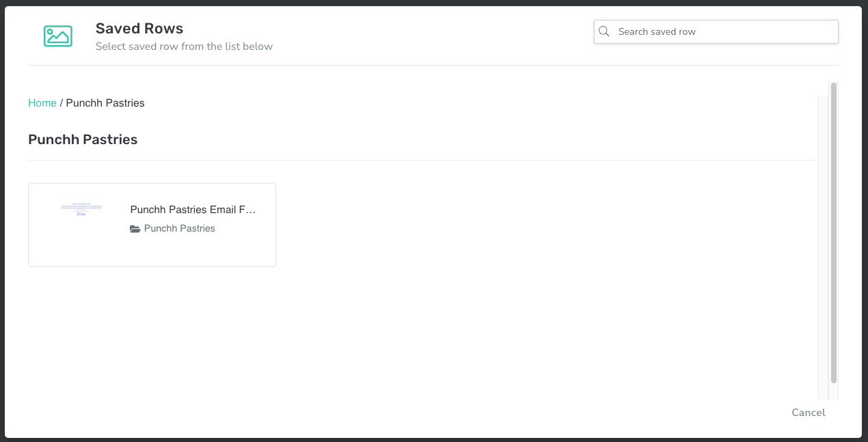Click the Punchh Pastries section heading
The image size is (868, 442).
click(x=83, y=139)
